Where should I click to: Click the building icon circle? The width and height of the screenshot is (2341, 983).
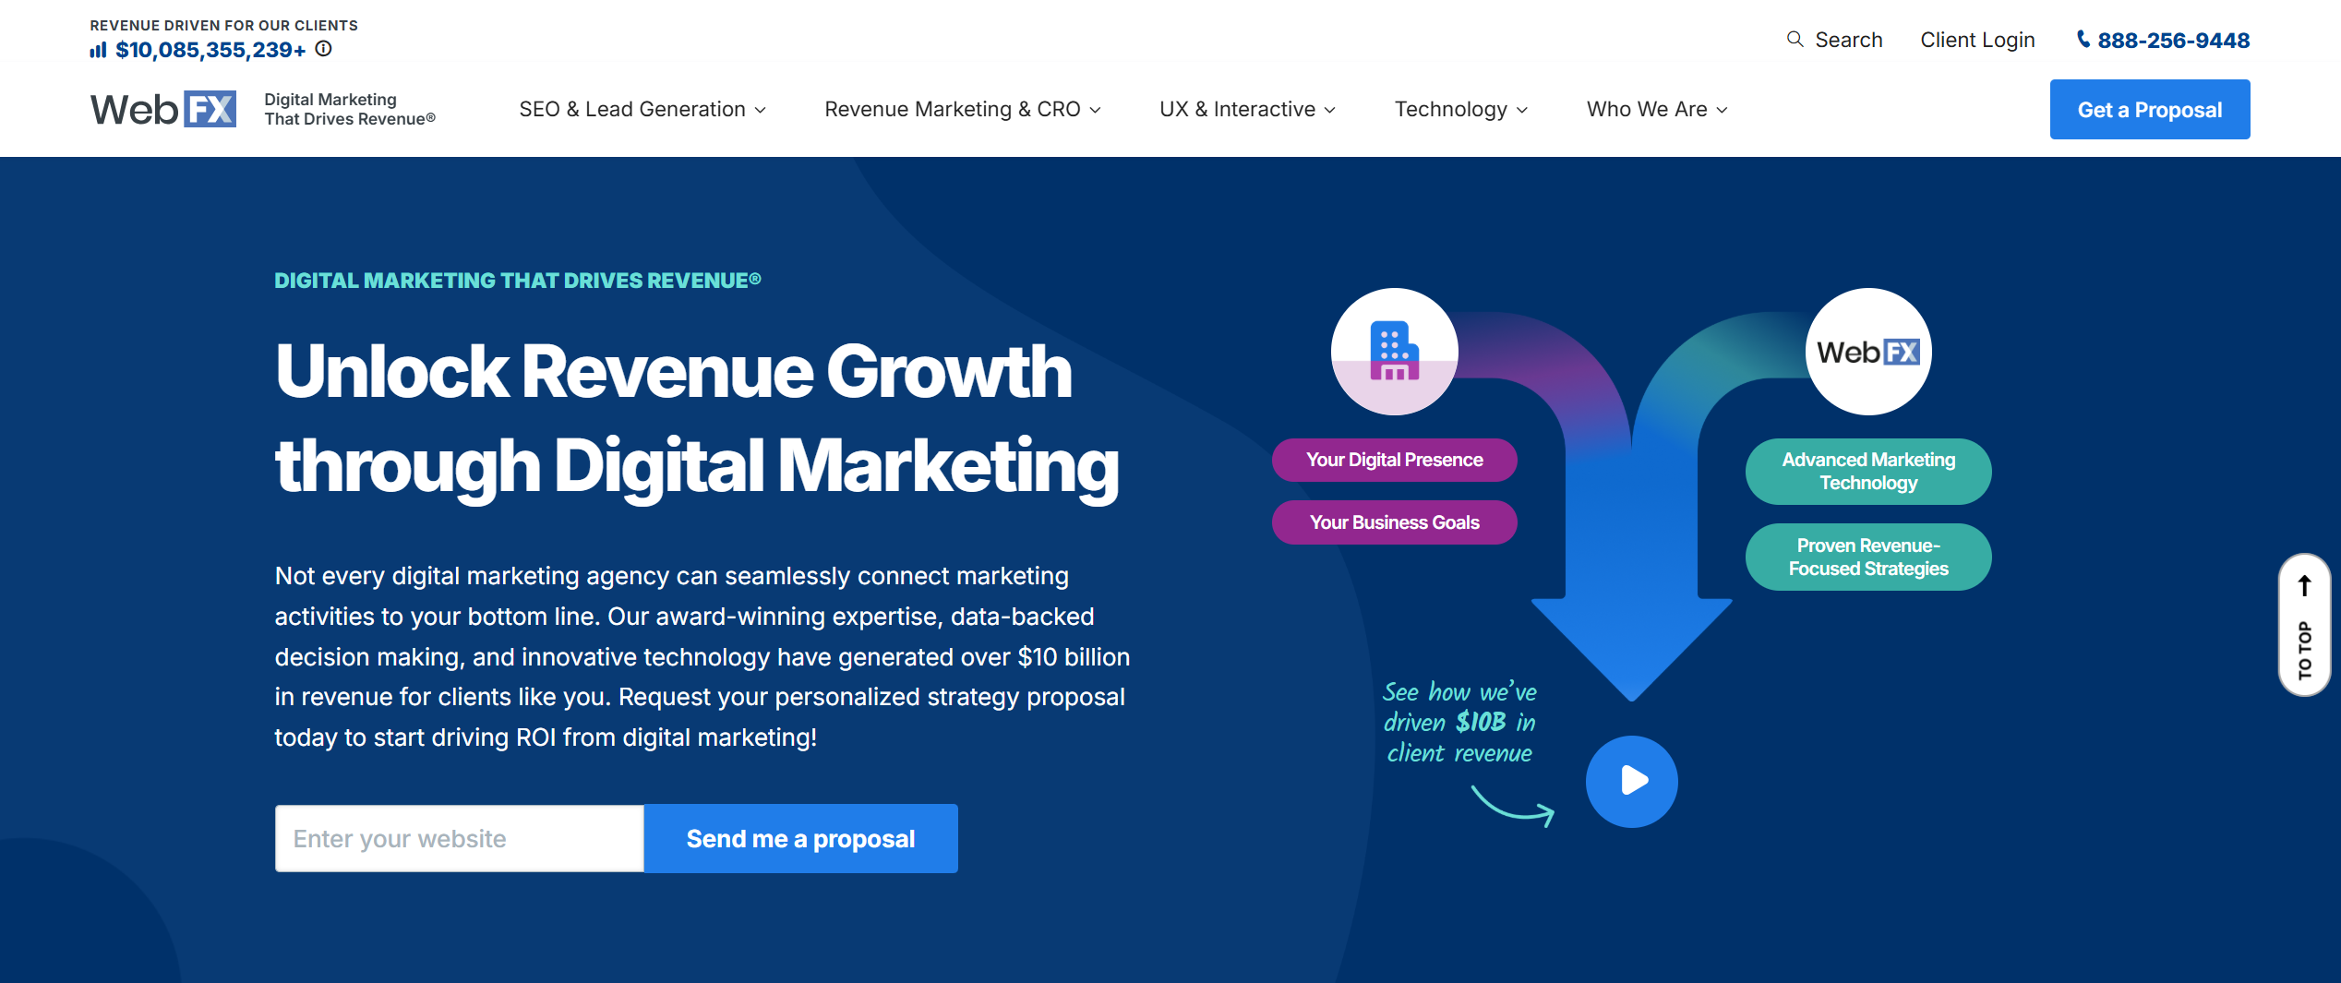[1394, 352]
